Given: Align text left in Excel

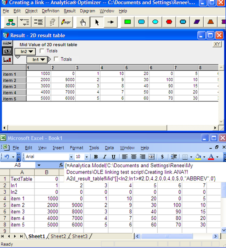Looking at the screenshot, I should click(x=125, y=157).
